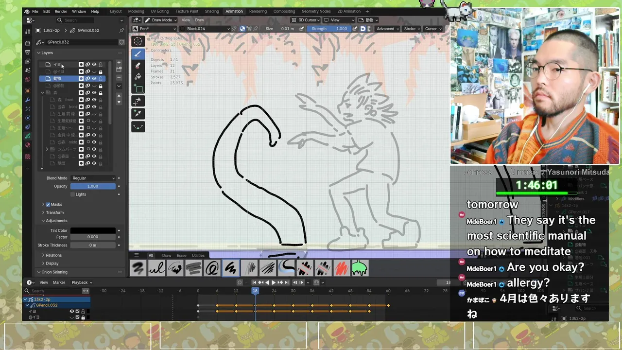622x350 pixels.
Task: Collapse the 森 layer group
Action: click(x=42, y=92)
